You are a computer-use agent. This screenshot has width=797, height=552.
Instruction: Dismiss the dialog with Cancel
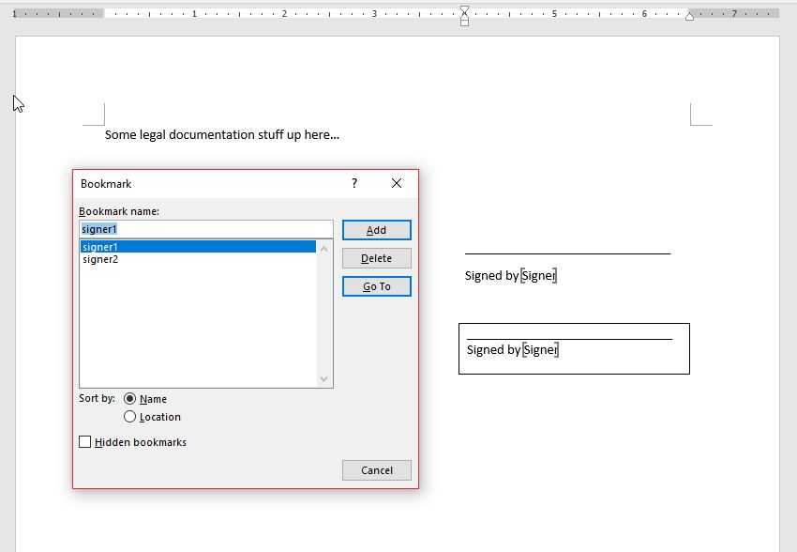[x=376, y=470]
